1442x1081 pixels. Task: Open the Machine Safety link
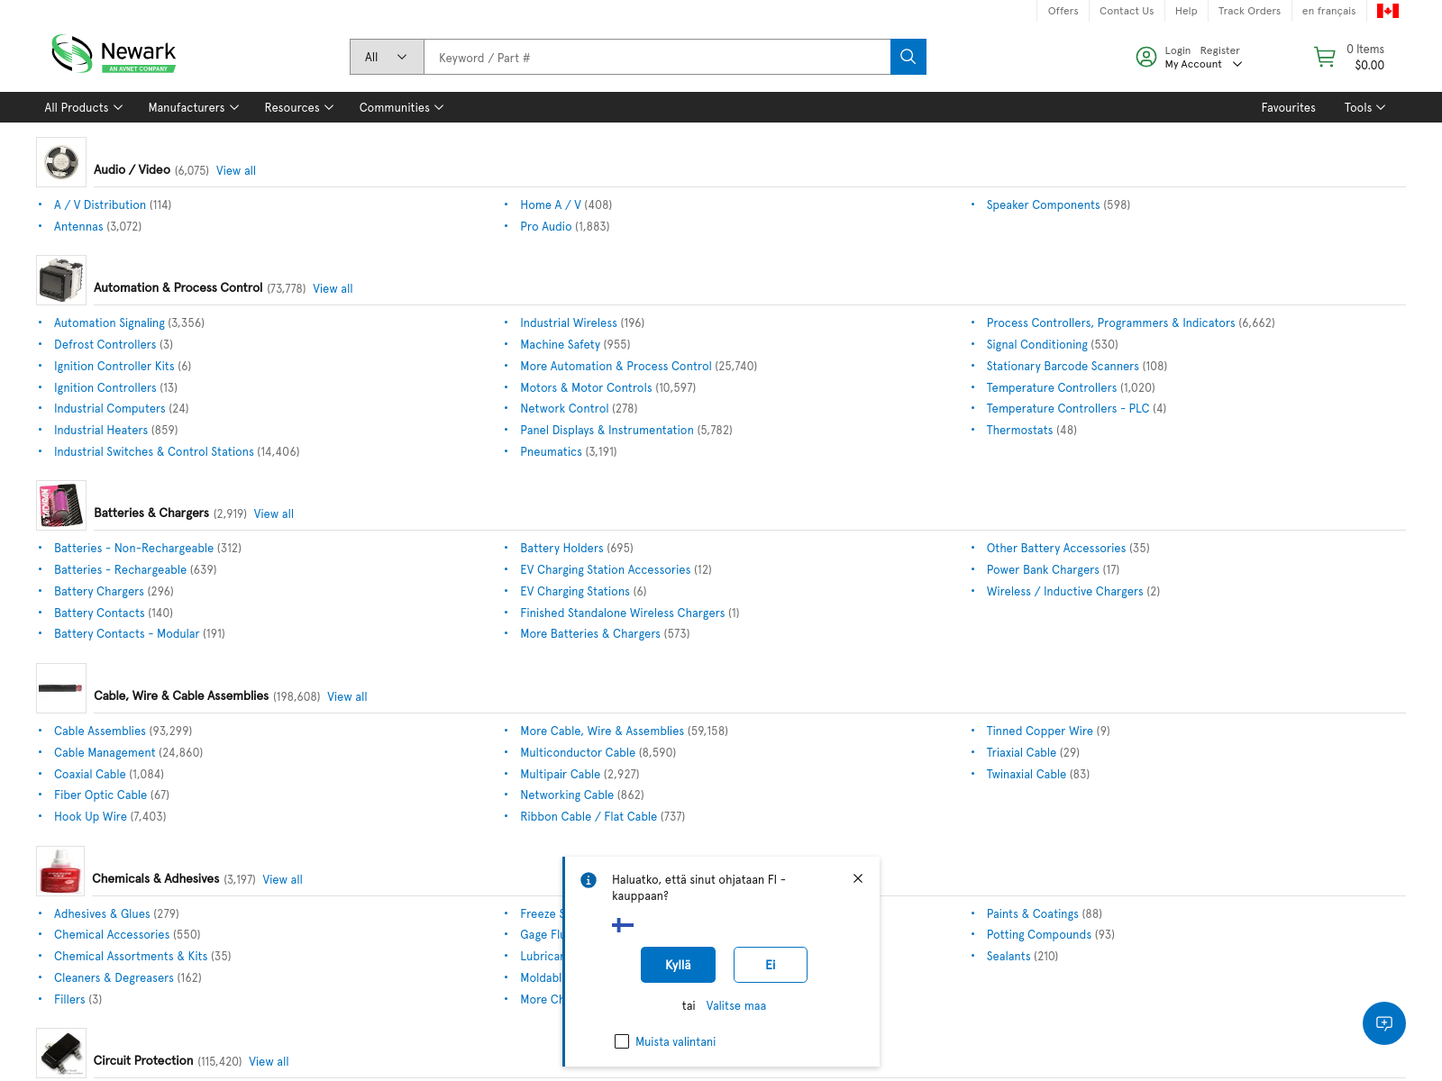click(x=560, y=344)
